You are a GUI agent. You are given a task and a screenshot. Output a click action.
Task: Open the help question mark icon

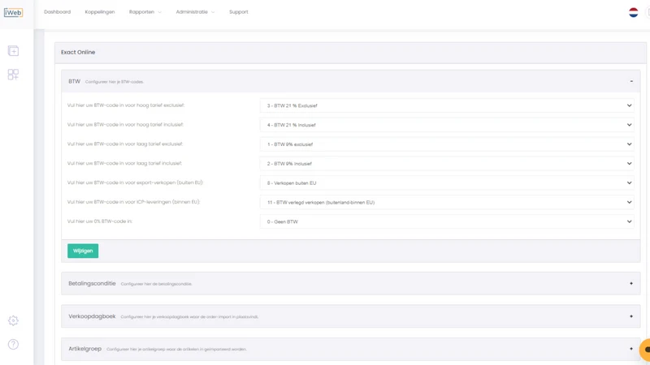[x=13, y=344]
